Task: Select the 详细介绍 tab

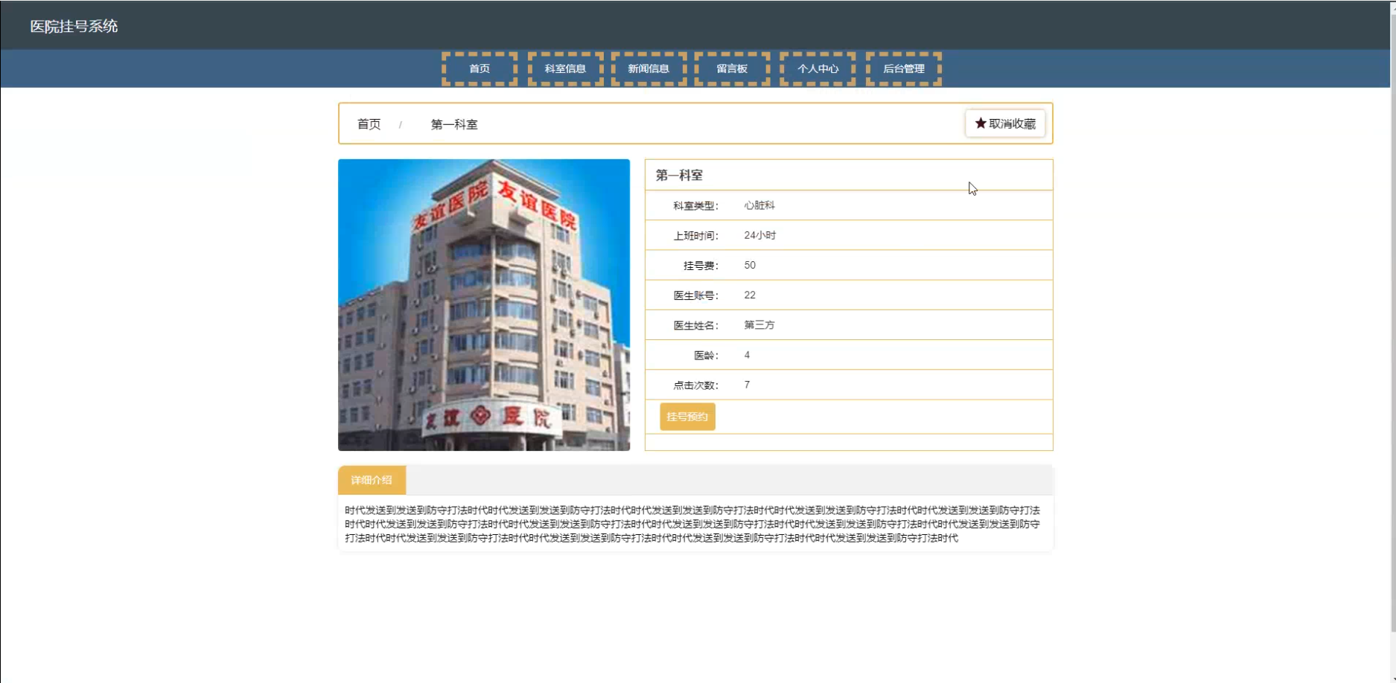Action: pos(372,480)
